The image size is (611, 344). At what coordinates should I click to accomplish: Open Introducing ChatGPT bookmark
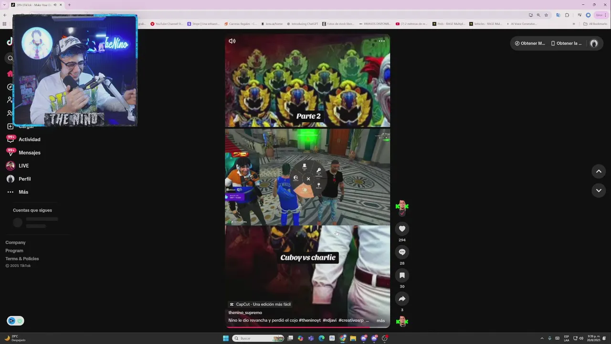(x=302, y=24)
